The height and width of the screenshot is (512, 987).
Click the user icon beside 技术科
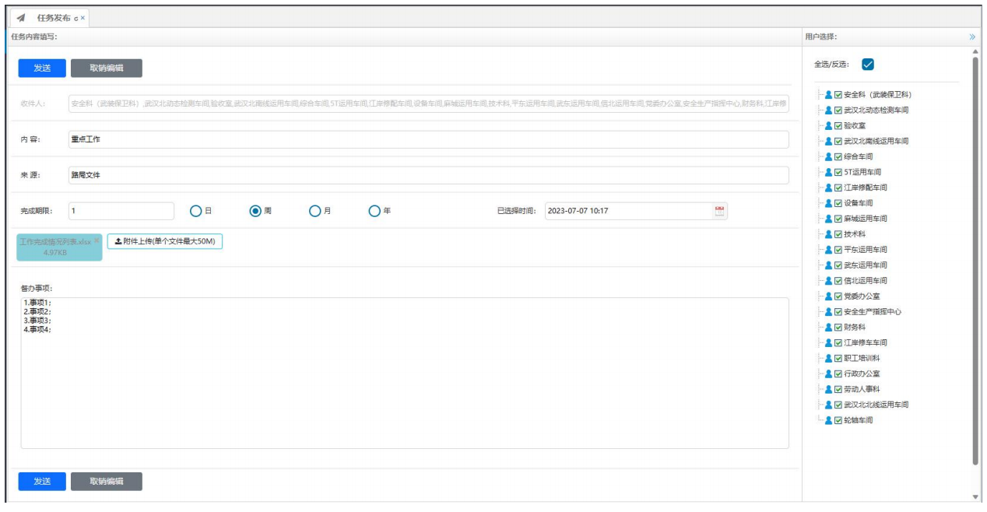(x=828, y=234)
